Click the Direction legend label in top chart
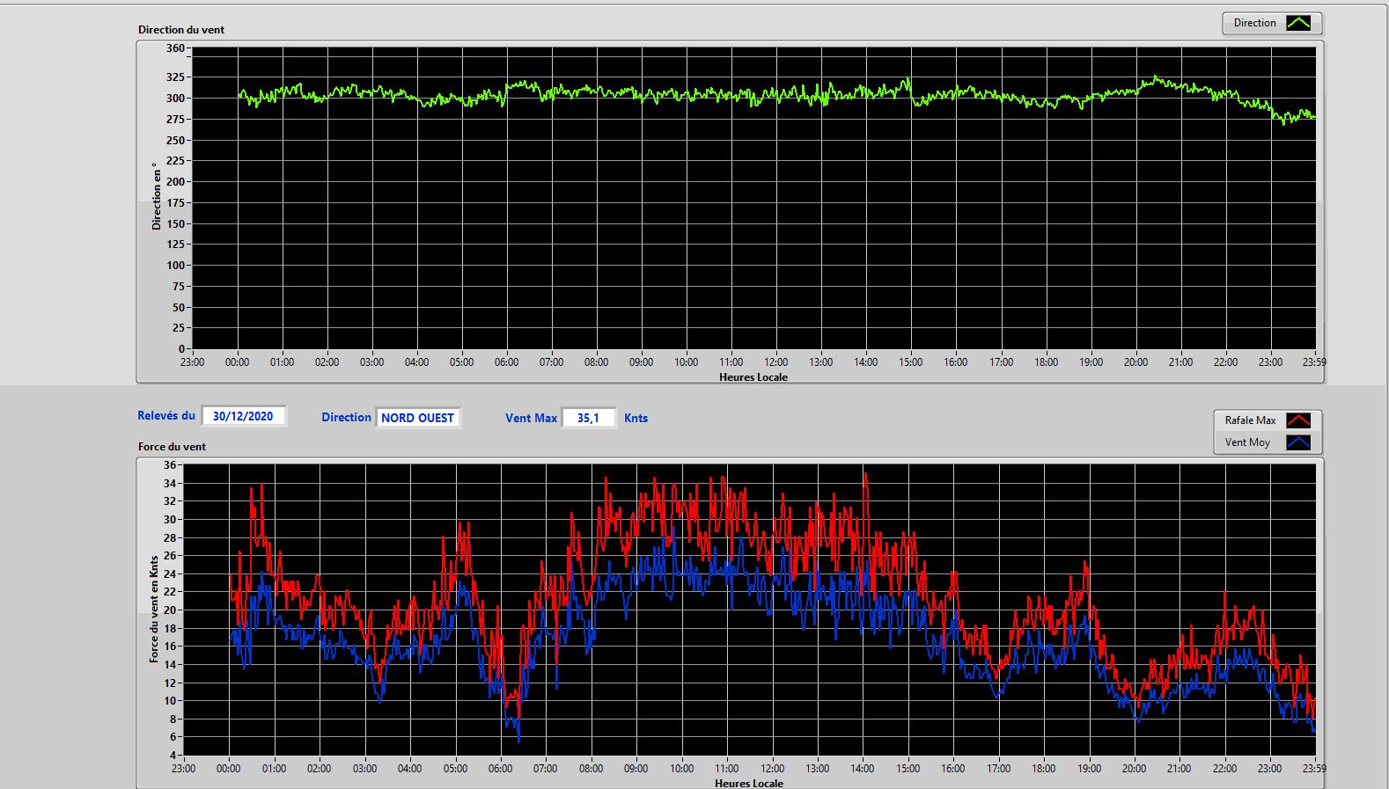1389x789 pixels. (x=1254, y=23)
